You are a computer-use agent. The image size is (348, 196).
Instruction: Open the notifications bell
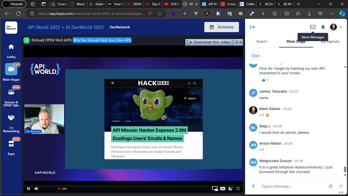[x=323, y=27]
